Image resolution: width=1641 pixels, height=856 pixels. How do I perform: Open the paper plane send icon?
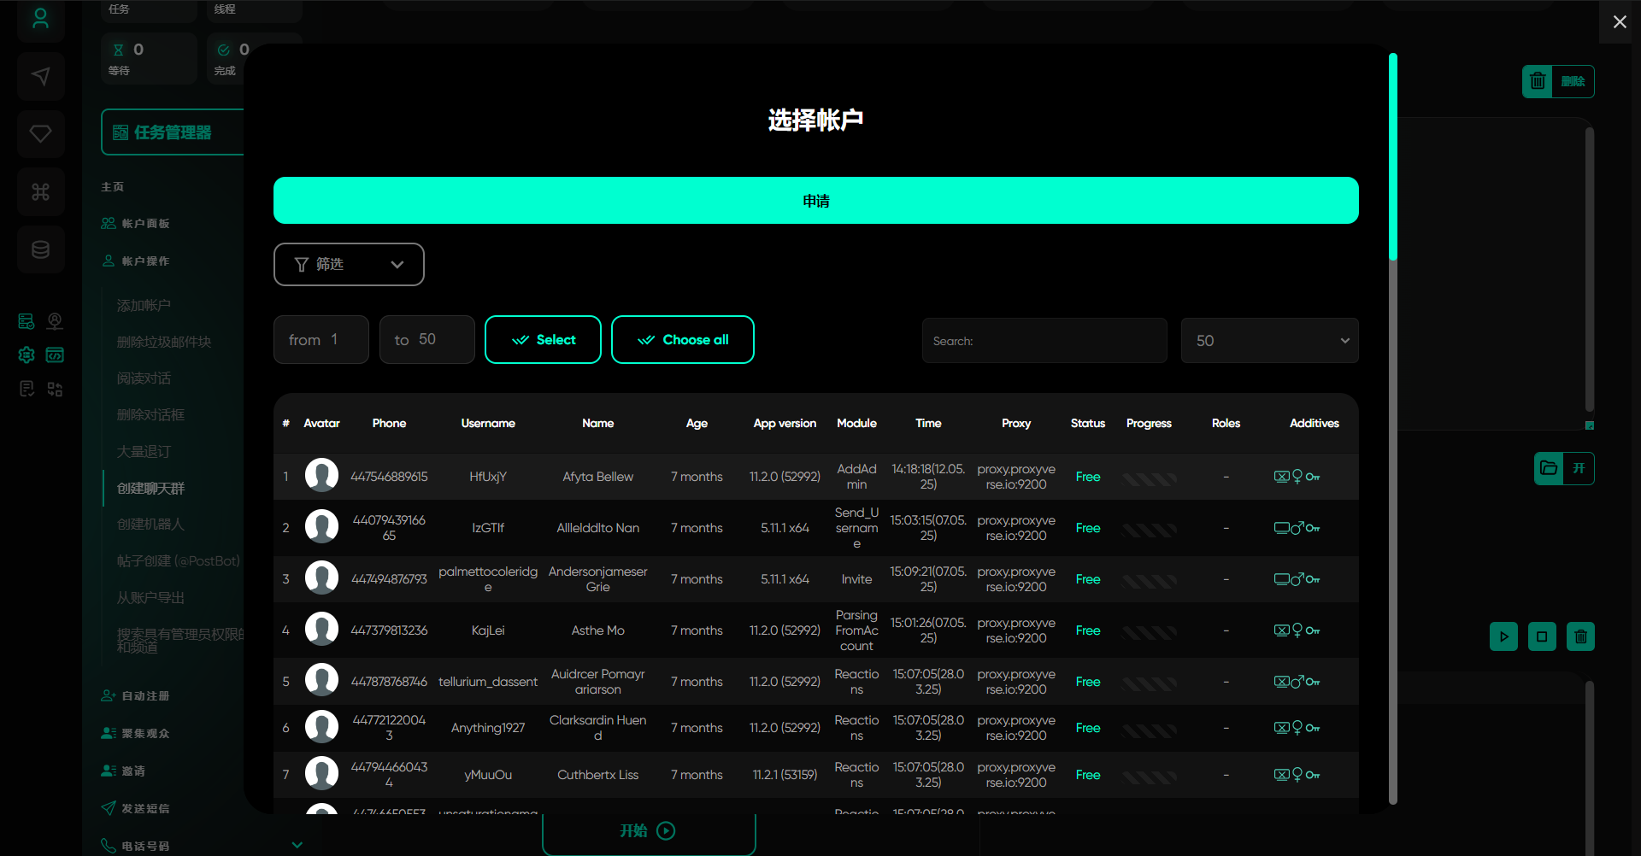(40, 77)
